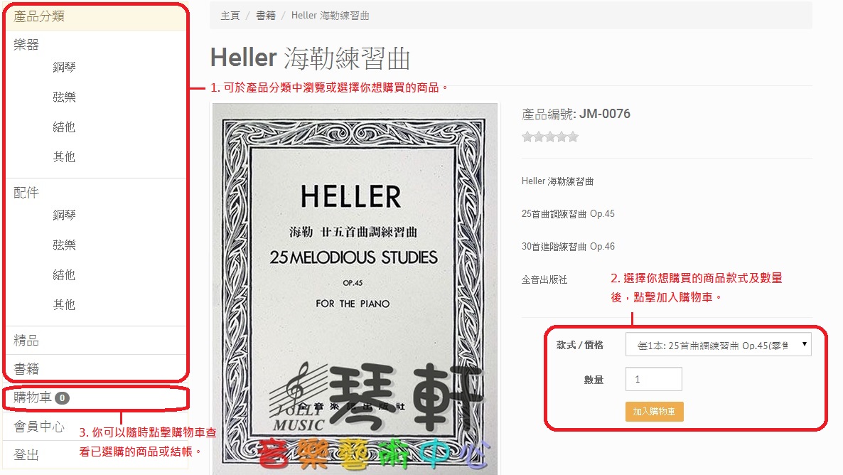Viewport: 843px width, 475px height.
Task: Open the 配件 category heading
Action: tap(26, 193)
